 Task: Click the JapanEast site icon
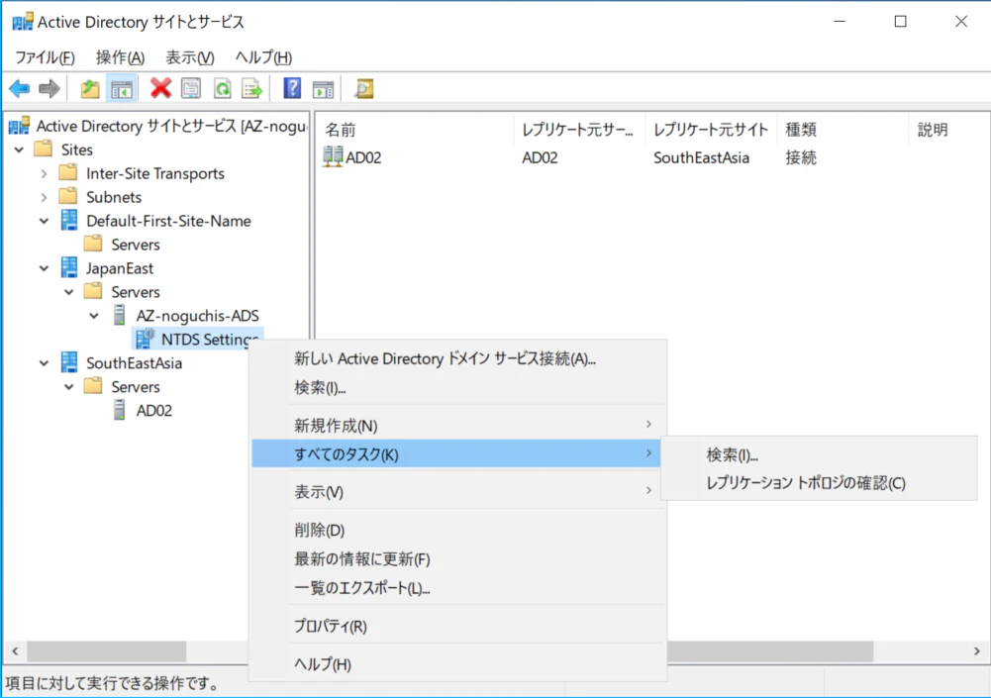point(69,267)
